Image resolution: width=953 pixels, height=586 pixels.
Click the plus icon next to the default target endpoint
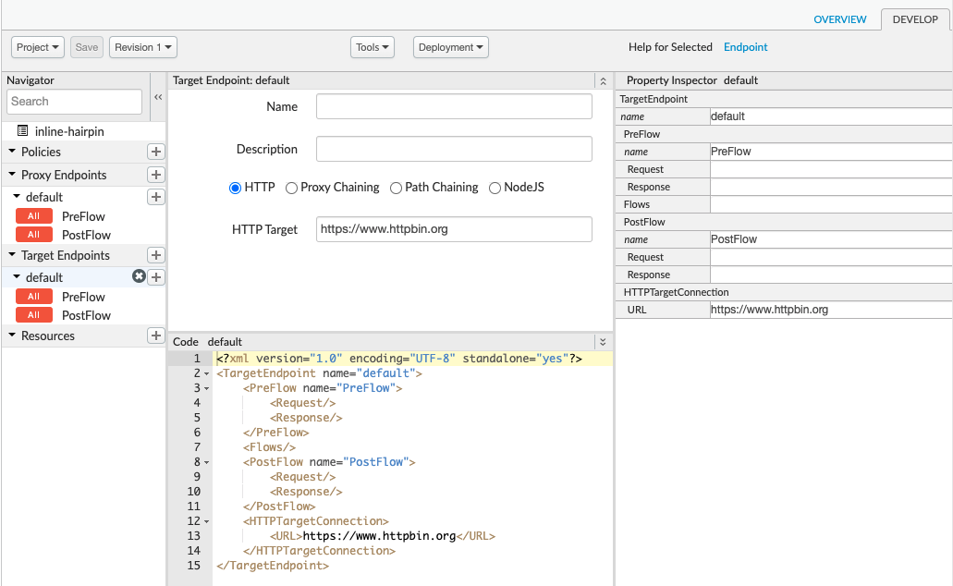tap(156, 277)
